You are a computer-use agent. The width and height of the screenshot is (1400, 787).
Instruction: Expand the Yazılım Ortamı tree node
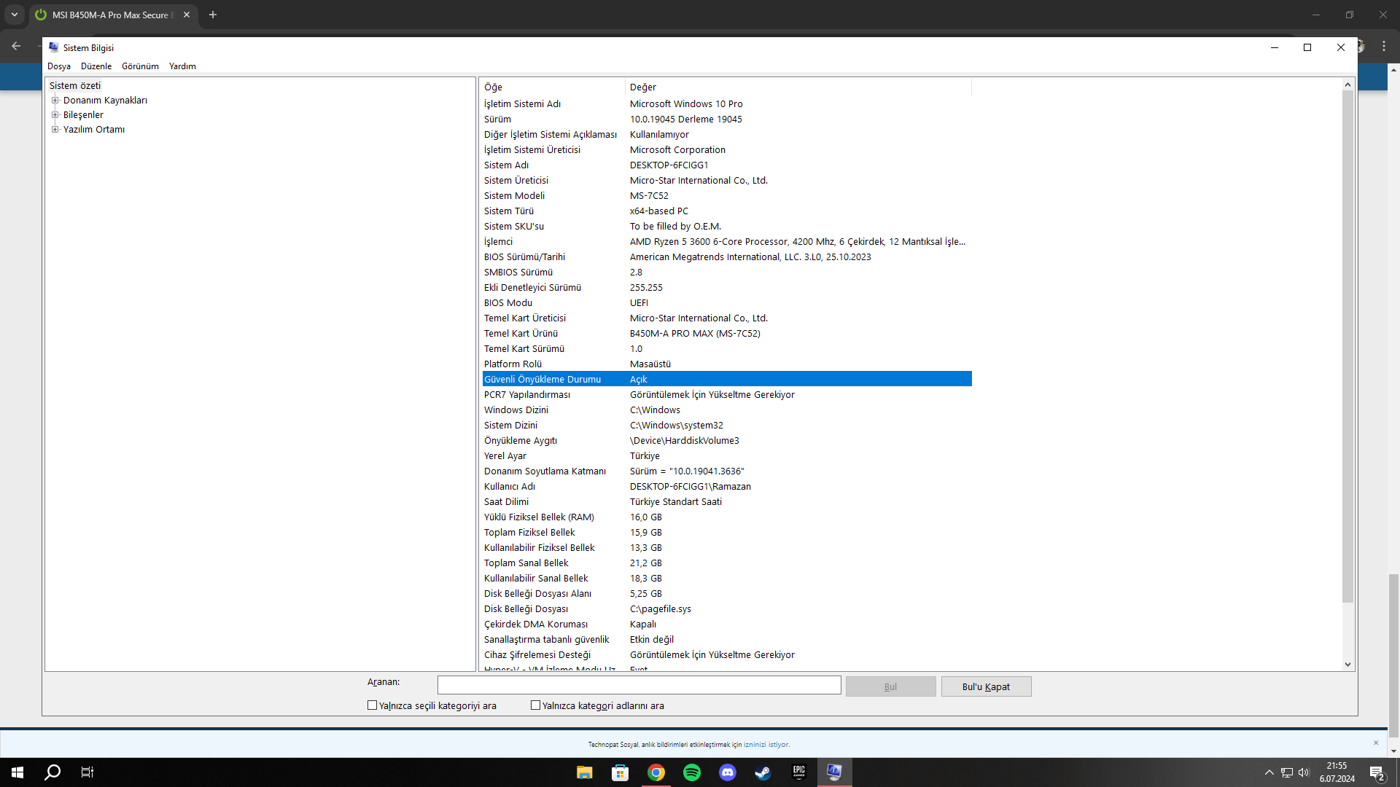coord(55,130)
